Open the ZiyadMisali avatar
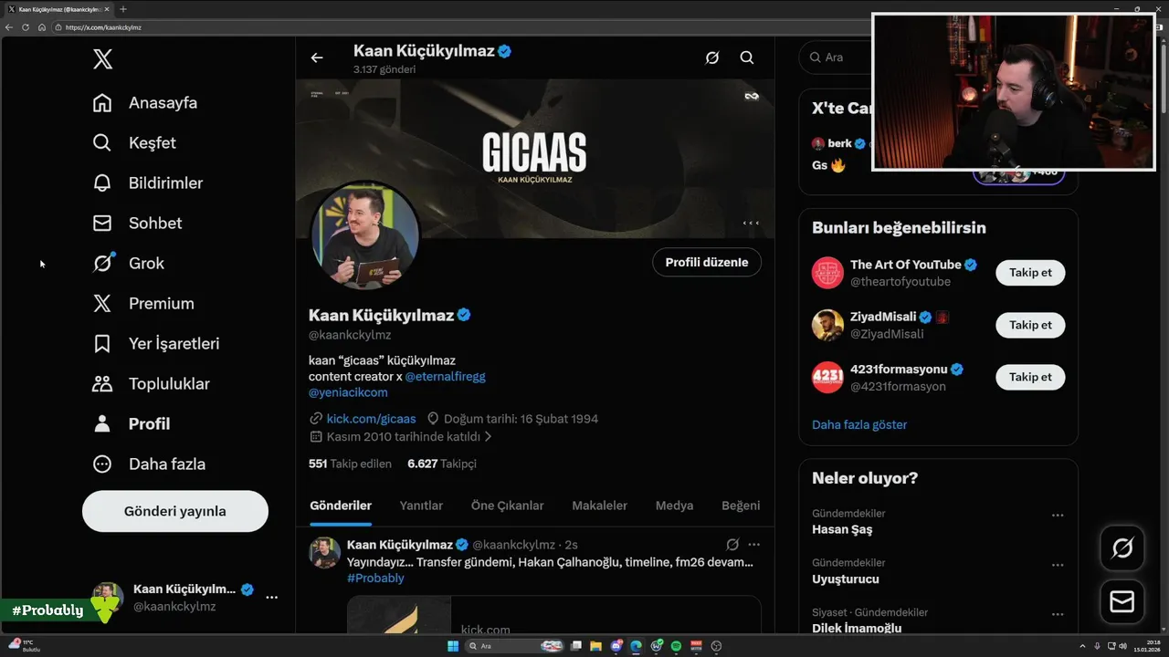The height and width of the screenshot is (657, 1169). tap(827, 325)
